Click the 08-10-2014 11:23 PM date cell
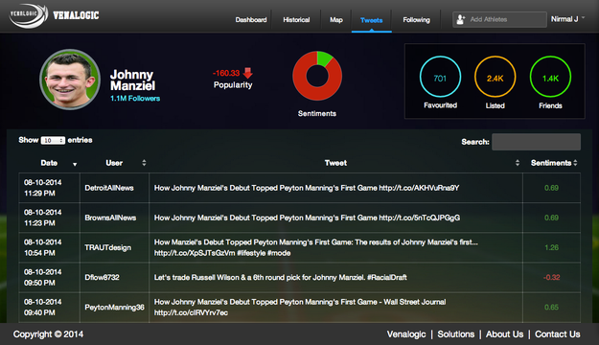This screenshot has width=599, height=345. point(49,218)
